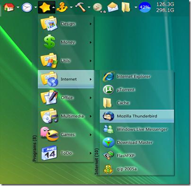Open the mail envelope icon
The image size is (191, 186).
[x=112, y=7]
